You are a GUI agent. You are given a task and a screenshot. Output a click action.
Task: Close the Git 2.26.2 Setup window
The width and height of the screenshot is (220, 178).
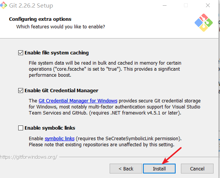(x=208, y=5)
